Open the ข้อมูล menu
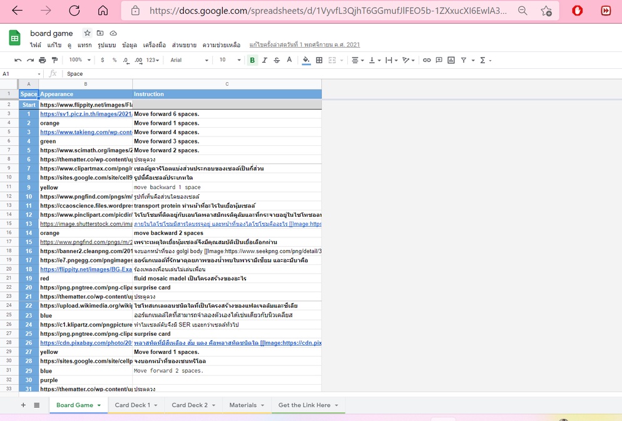Image resolution: width=622 pixels, height=421 pixels. [x=130, y=45]
